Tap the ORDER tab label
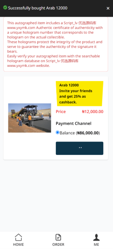 click(x=58, y=244)
